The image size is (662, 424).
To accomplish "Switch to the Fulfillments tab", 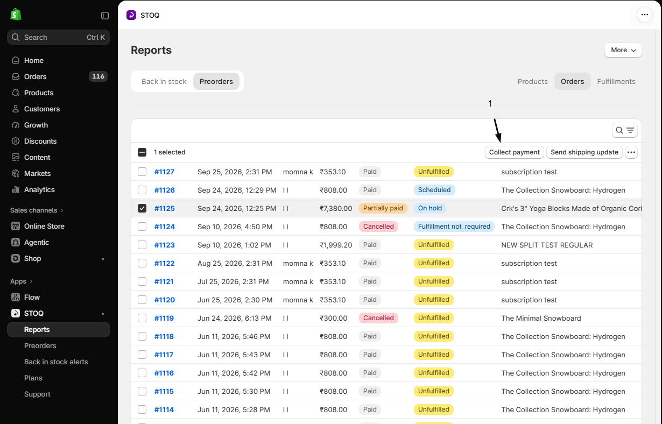I will point(616,82).
